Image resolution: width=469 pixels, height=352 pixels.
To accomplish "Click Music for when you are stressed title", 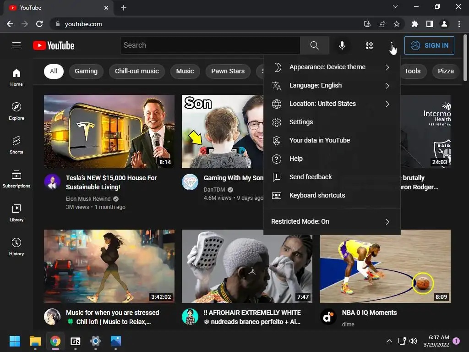I will click(x=113, y=317).
